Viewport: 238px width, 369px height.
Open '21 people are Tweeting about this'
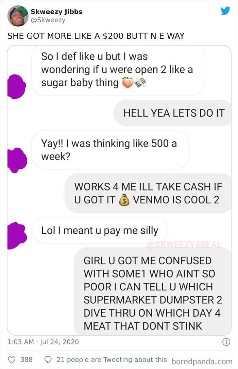(x=112, y=359)
